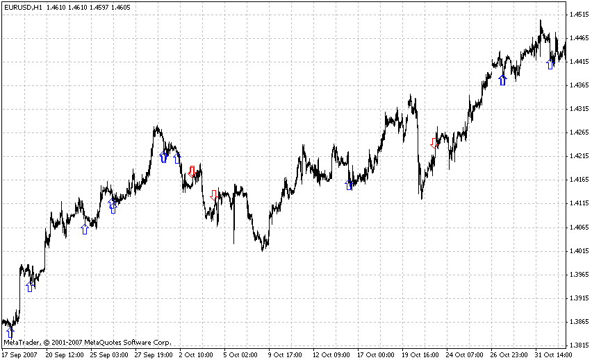The height and width of the screenshot is (360, 592).
Task: Click the 1.4015 price axis label
Action: pyautogui.click(x=579, y=251)
